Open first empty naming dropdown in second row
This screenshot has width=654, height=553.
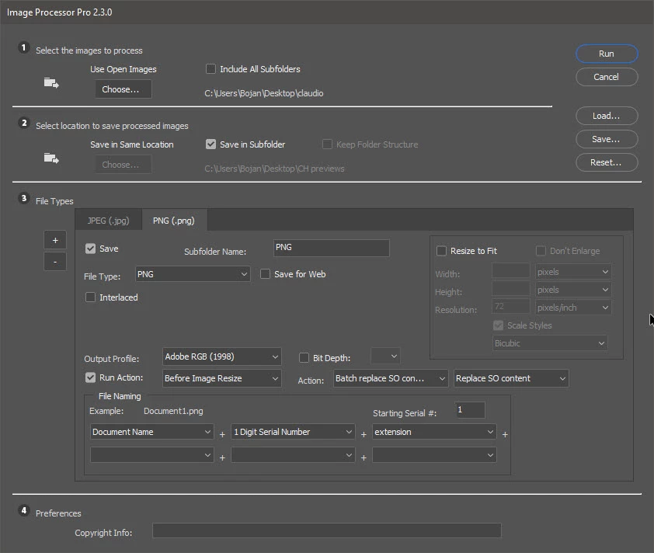point(151,455)
